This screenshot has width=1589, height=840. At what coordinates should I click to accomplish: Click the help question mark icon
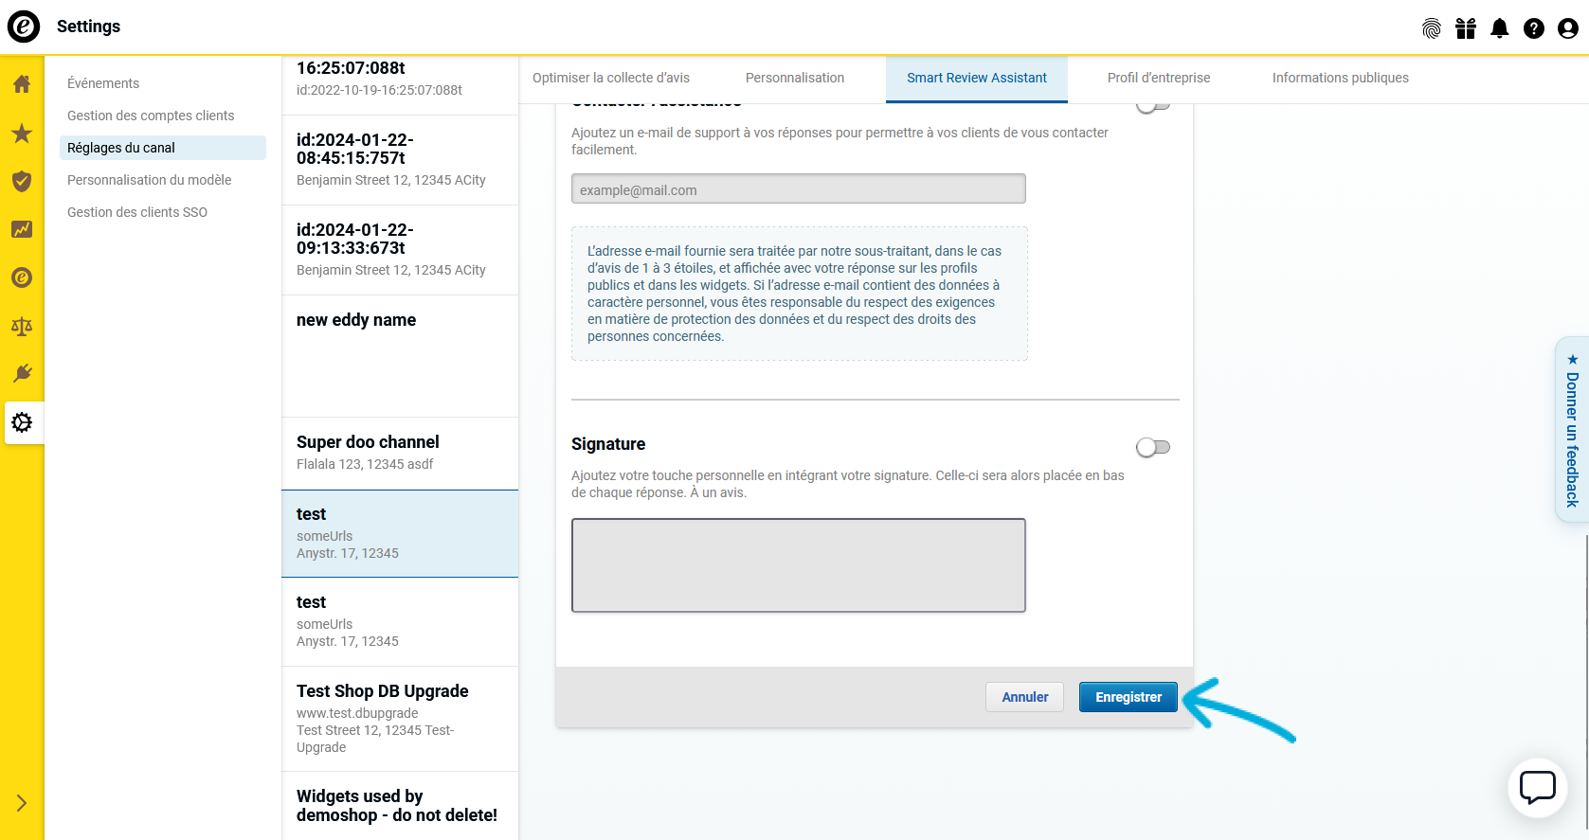(1534, 28)
